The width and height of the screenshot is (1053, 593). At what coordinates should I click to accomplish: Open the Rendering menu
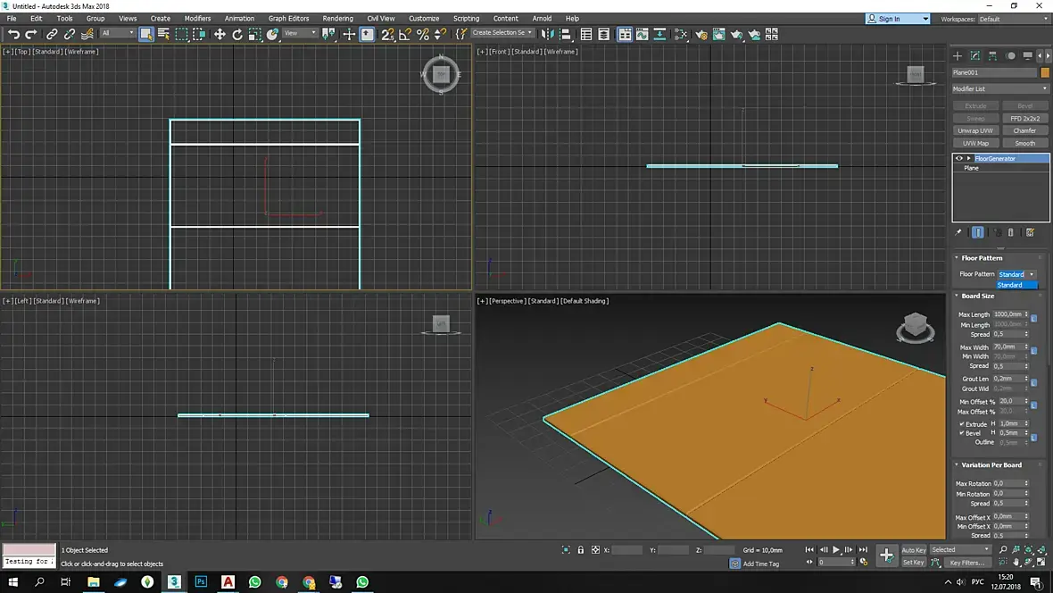(x=337, y=18)
